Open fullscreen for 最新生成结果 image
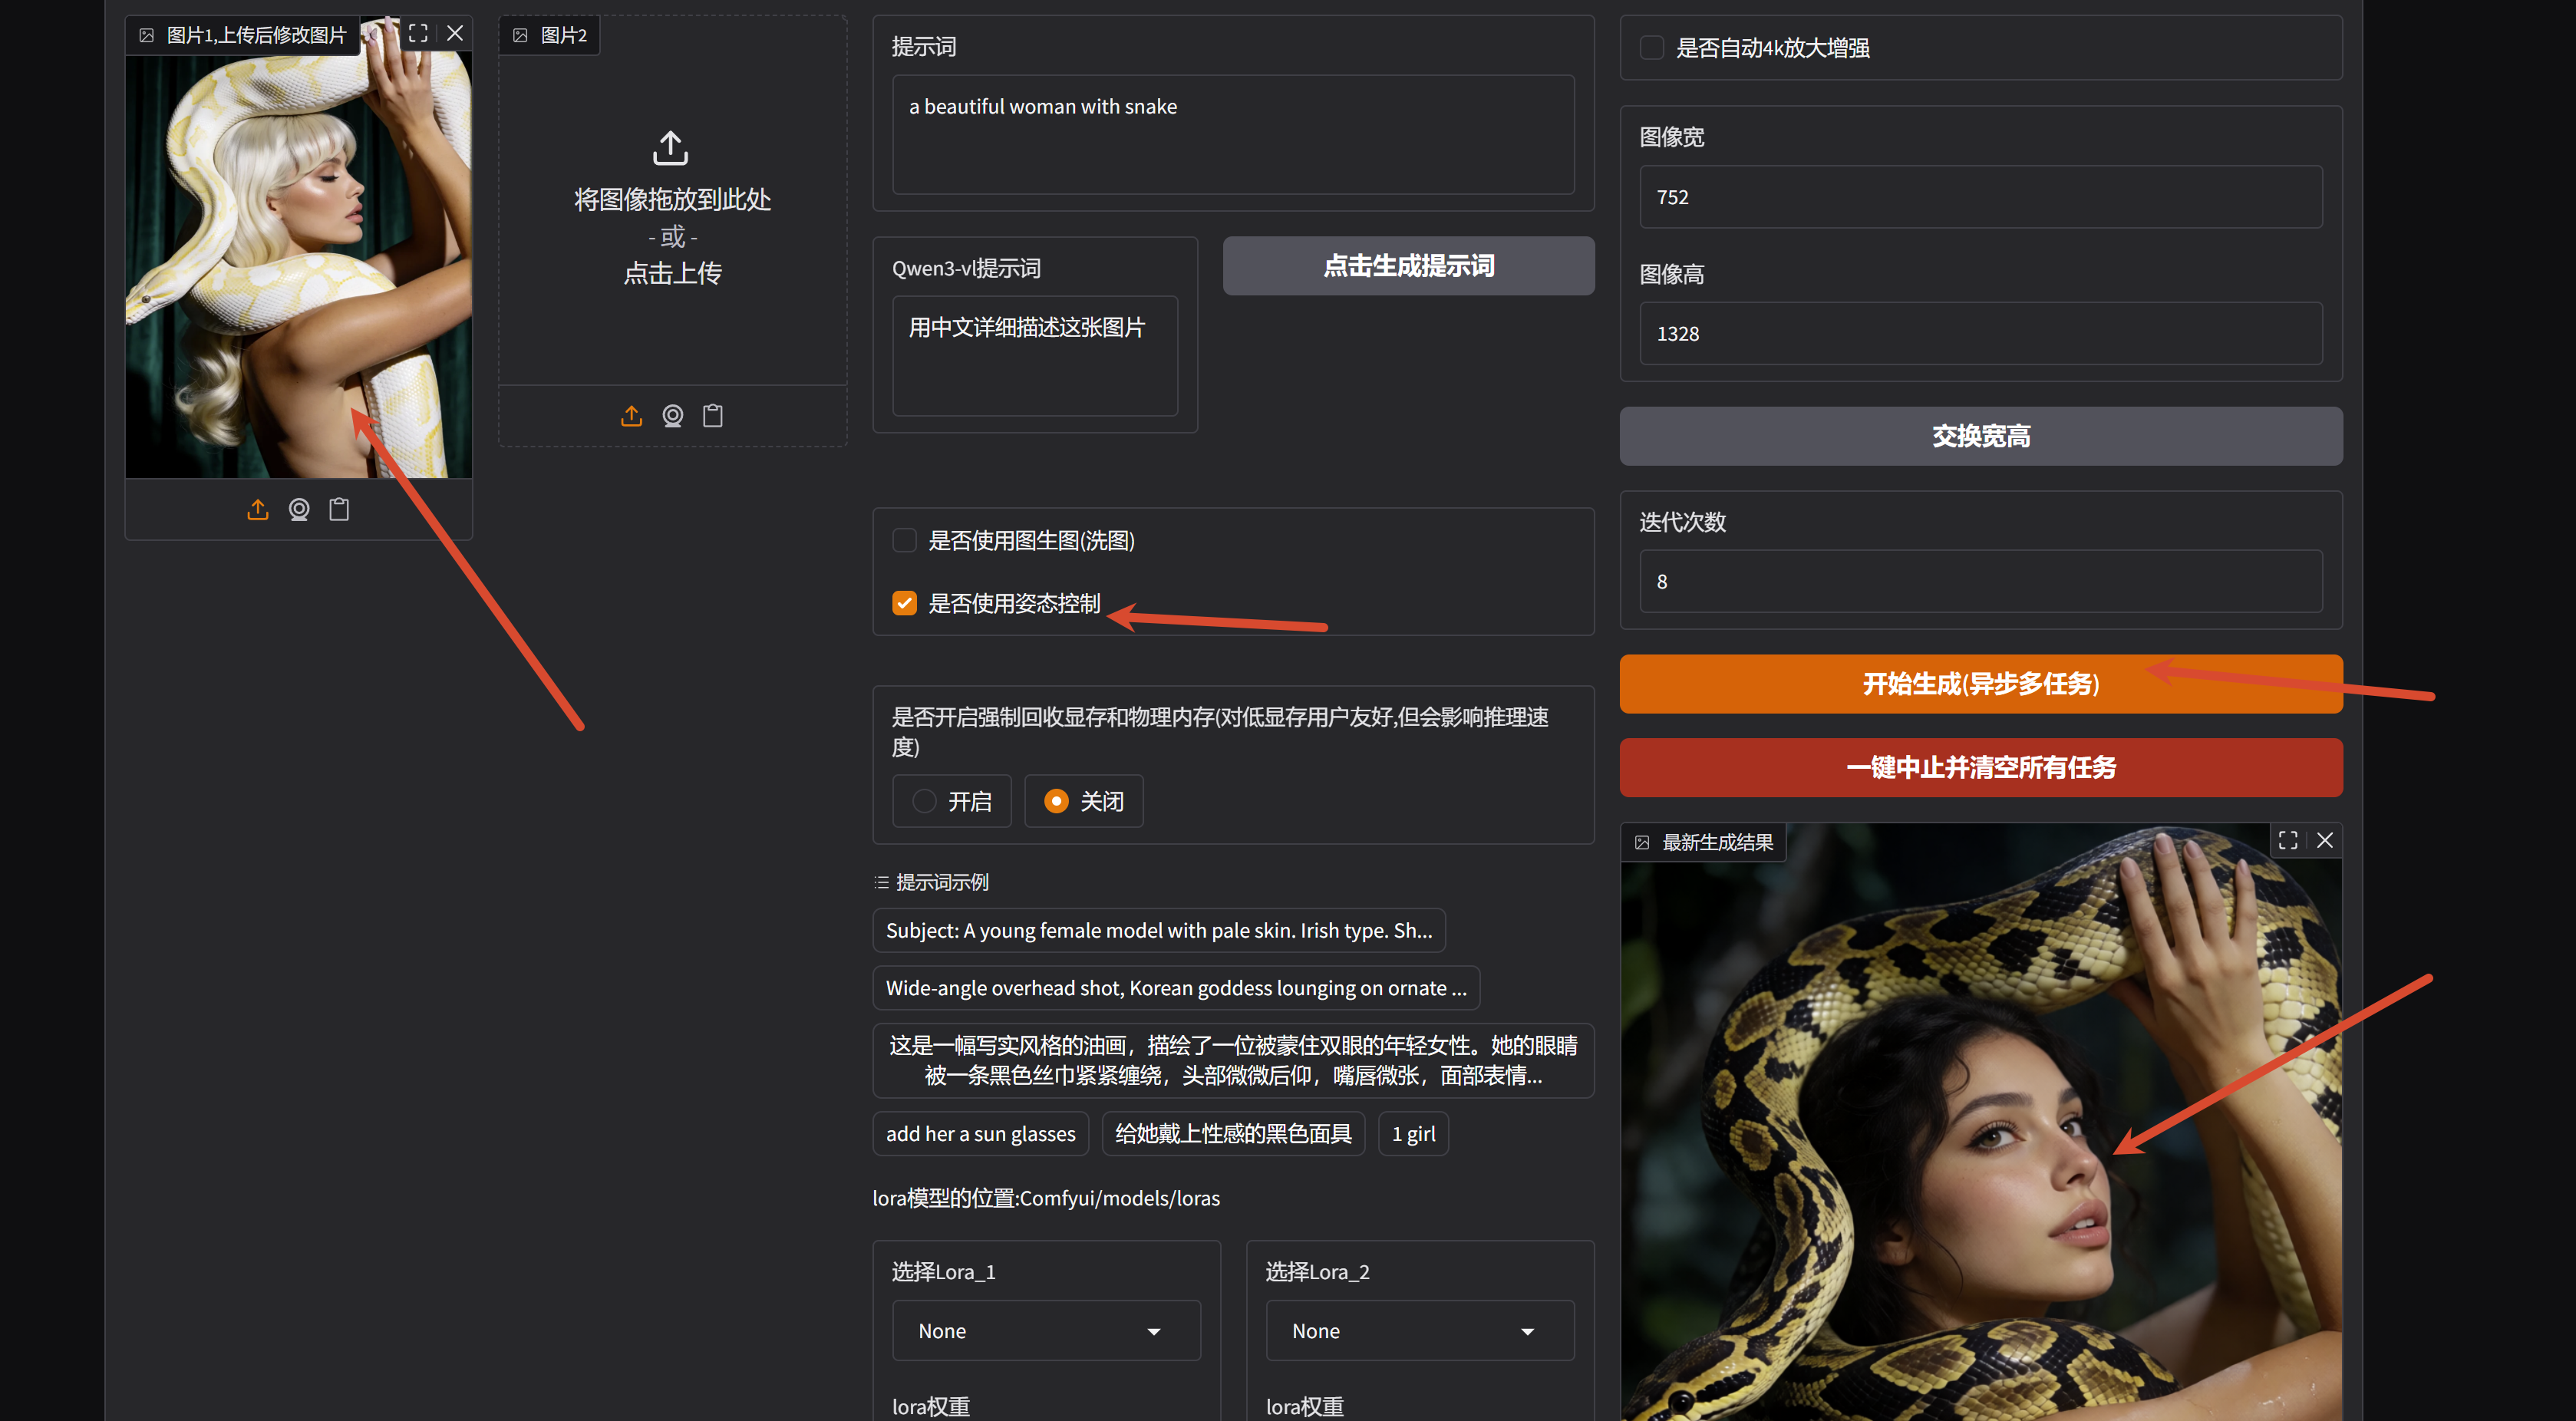This screenshot has width=2576, height=1421. click(2288, 840)
